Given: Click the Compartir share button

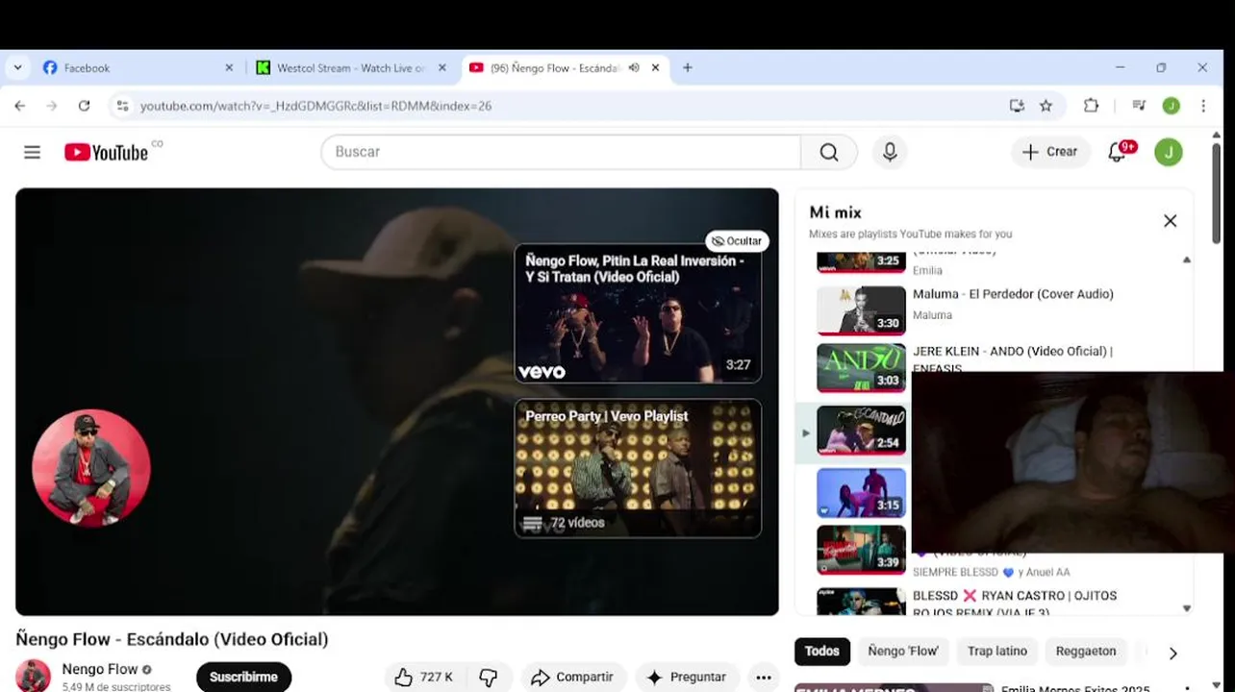Looking at the screenshot, I should 573,677.
